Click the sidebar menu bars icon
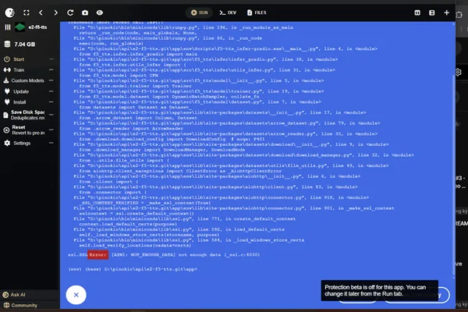Viewport: 468px width, 312px height. tap(8, 27)
